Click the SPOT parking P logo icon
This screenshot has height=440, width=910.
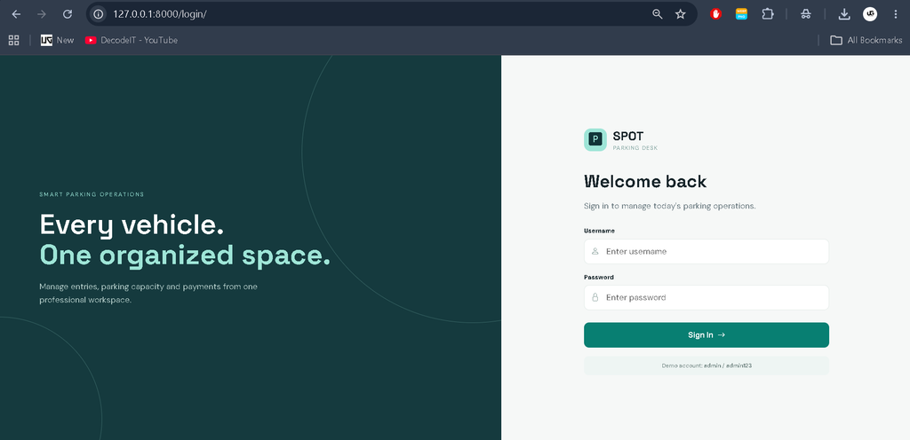(x=595, y=139)
